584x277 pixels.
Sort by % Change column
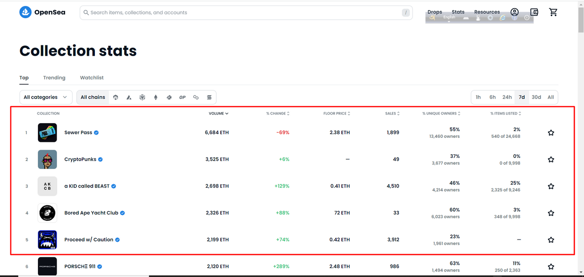278,113
